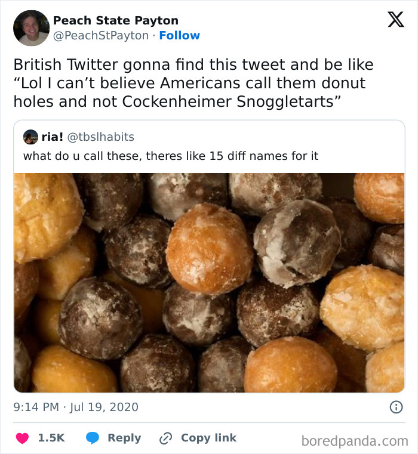Click ria!'s small profile avatar
The image size is (418, 454).
point(30,137)
